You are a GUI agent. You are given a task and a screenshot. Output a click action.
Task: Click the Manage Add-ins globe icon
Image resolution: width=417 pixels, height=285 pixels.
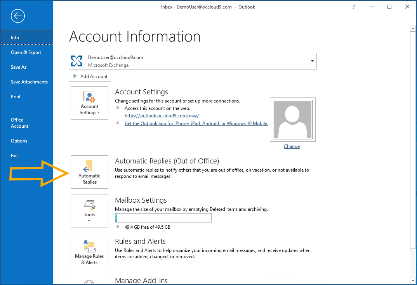[89, 282]
